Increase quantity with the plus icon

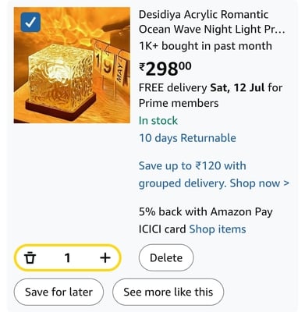pyautogui.click(x=105, y=258)
